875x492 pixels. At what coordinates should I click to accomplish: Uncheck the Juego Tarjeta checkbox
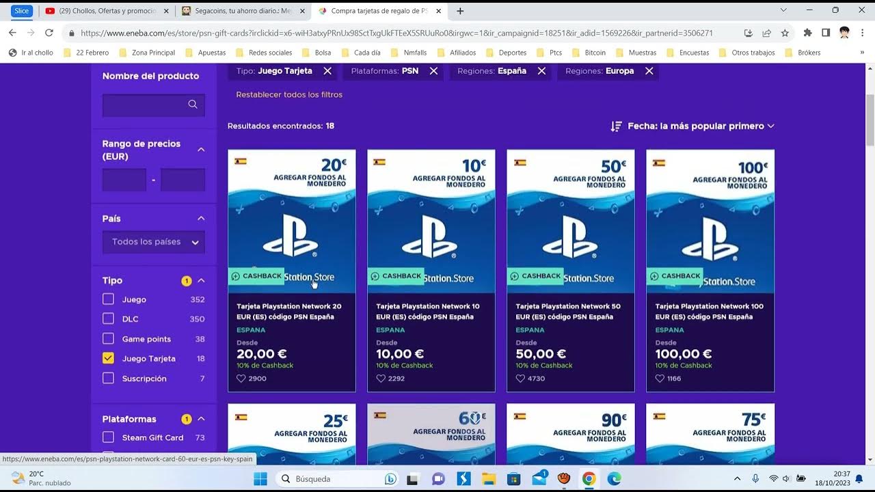tap(108, 358)
